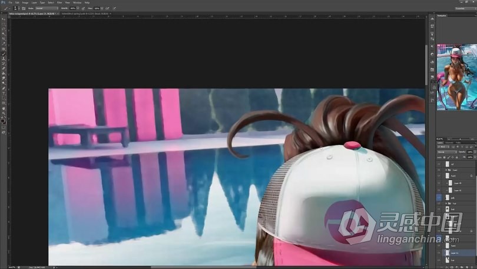Select the Clone Stamp tool

coord(4,59)
